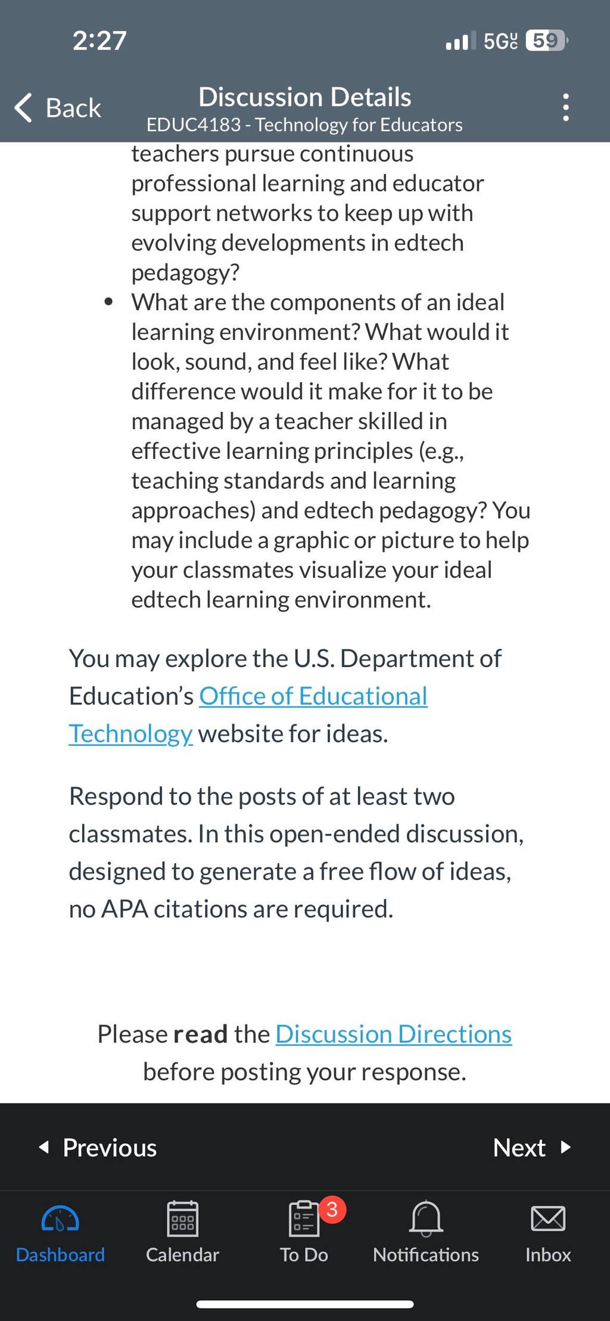Tap the To Do badge showing 3
The width and height of the screenshot is (610, 1321).
(332, 1209)
